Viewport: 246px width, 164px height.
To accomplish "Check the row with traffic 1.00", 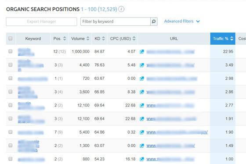I will 11,159.
